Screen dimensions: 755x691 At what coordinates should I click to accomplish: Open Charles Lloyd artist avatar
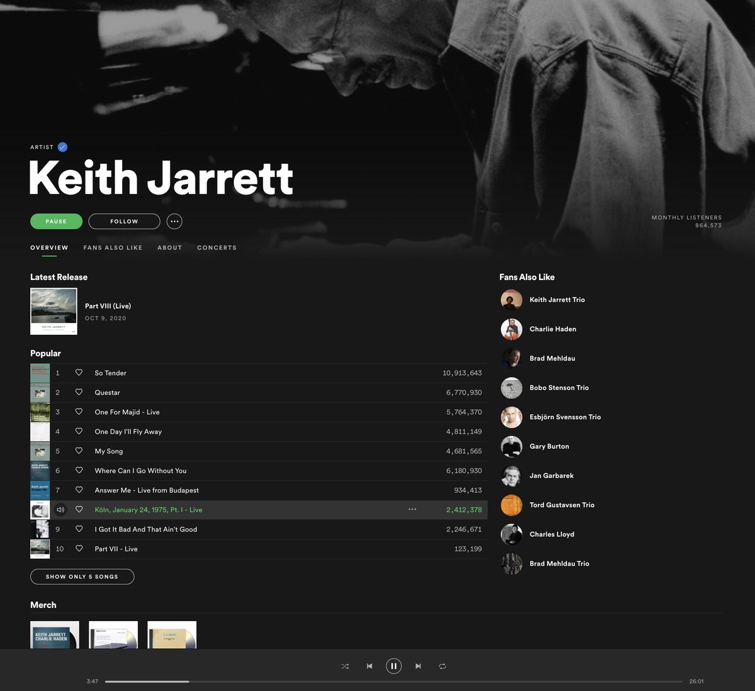pyautogui.click(x=512, y=534)
